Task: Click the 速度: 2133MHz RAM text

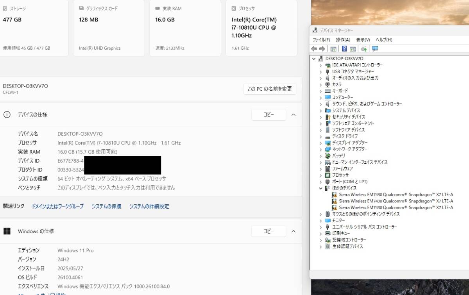Action: (170, 48)
